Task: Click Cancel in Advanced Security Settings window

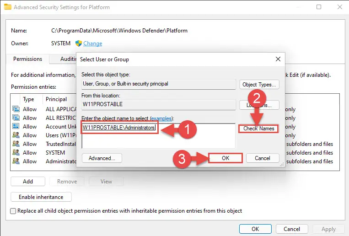Action: pyautogui.click(x=292, y=229)
